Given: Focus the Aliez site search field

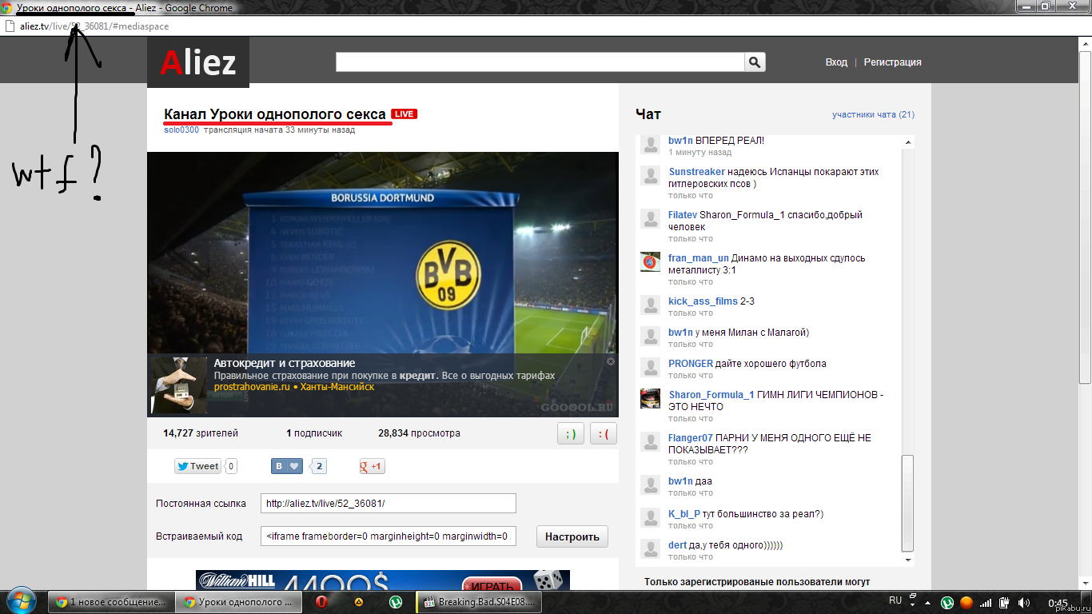Looking at the screenshot, I should click(x=540, y=62).
